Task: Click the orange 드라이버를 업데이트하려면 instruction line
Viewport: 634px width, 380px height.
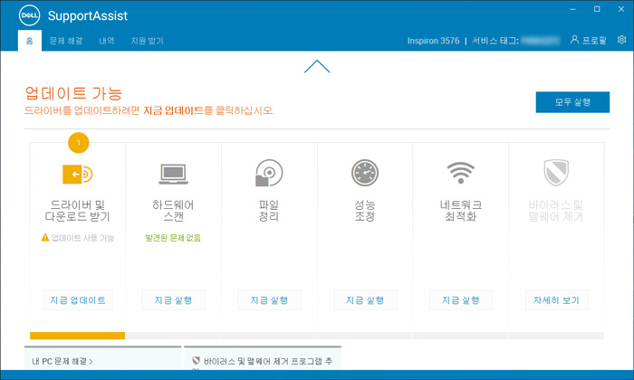Action: [x=149, y=110]
